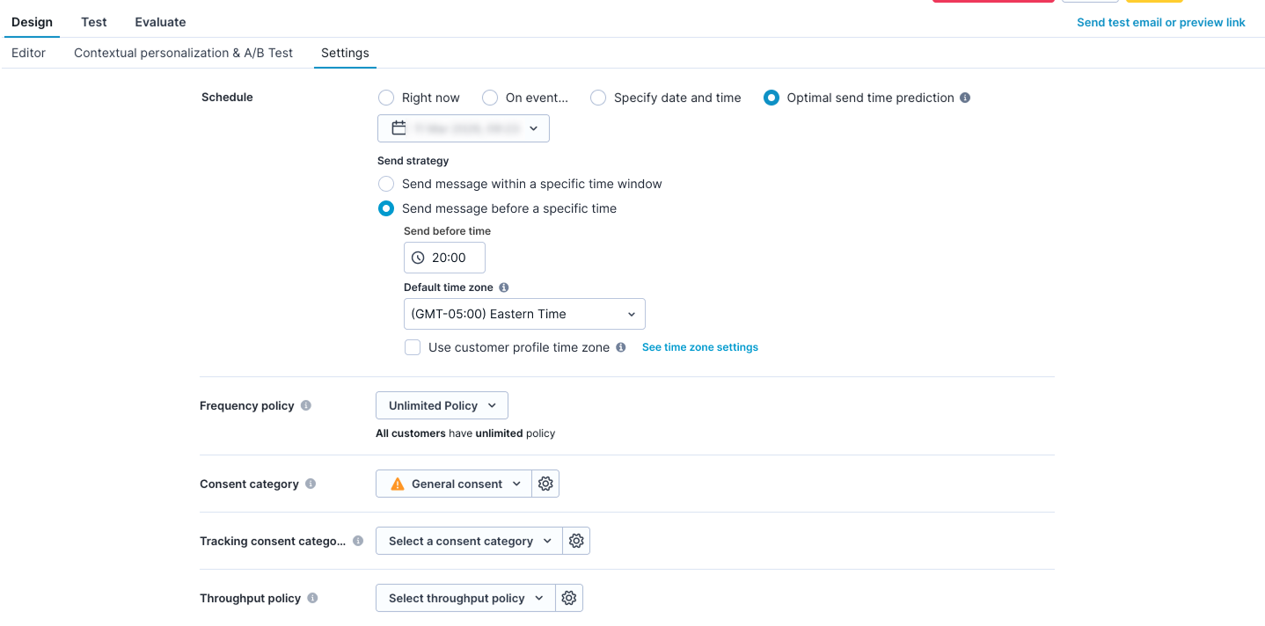Open the Select throughput policy dropdown
Image resolution: width=1265 pixels, height=626 pixels.
[464, 597]
